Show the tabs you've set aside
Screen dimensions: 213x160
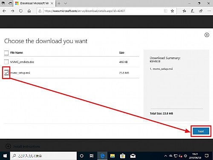click(x=3, y=3)
